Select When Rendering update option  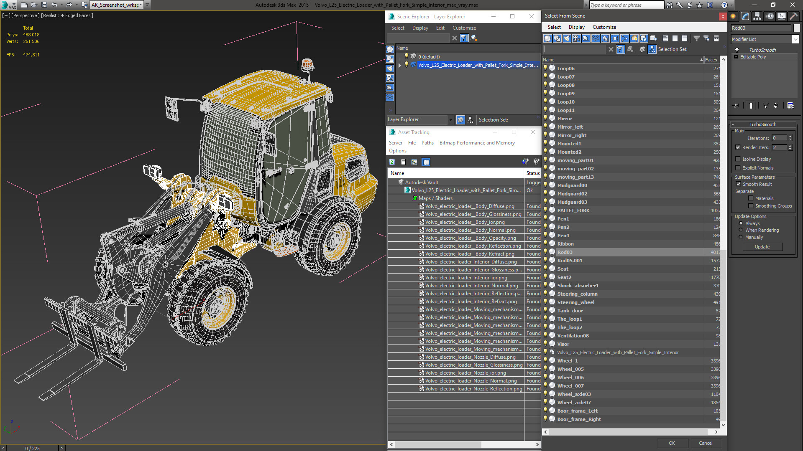pos(741,230)
